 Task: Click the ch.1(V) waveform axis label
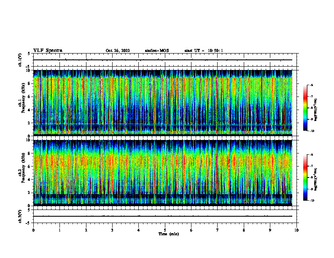20,60
